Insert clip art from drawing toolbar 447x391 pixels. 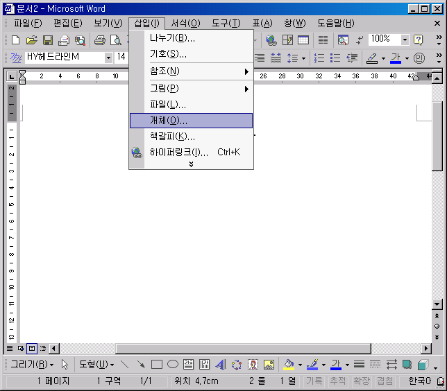[253, 364]
